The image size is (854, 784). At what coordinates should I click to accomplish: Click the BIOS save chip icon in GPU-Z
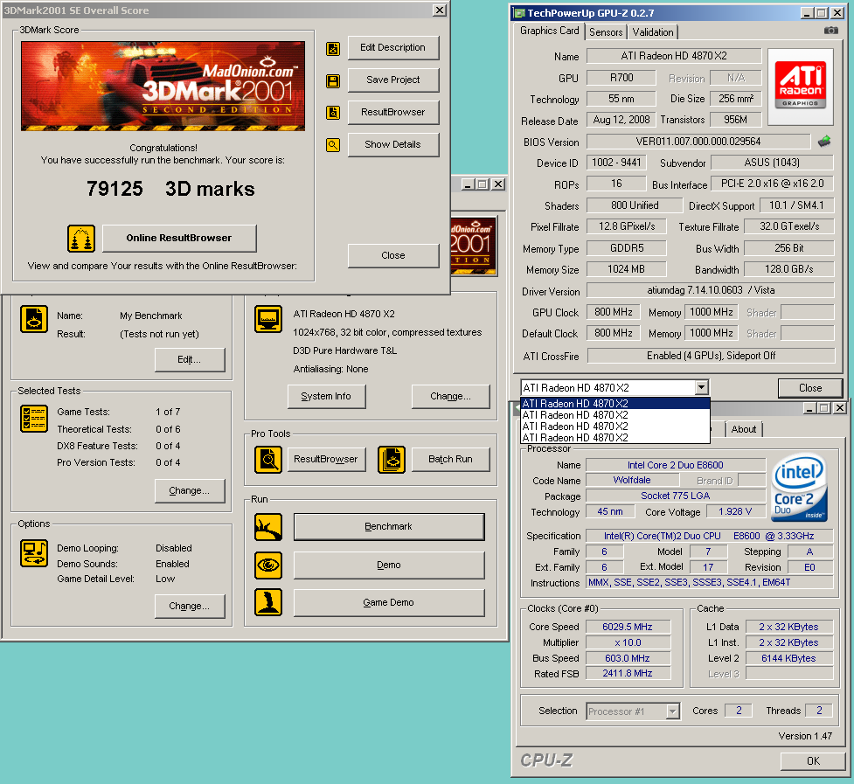(824, 142)
